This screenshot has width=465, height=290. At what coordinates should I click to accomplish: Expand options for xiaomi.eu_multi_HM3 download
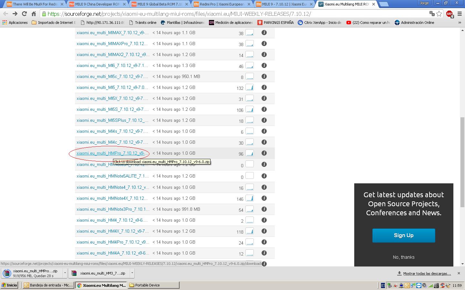click(x=132, y=273)
